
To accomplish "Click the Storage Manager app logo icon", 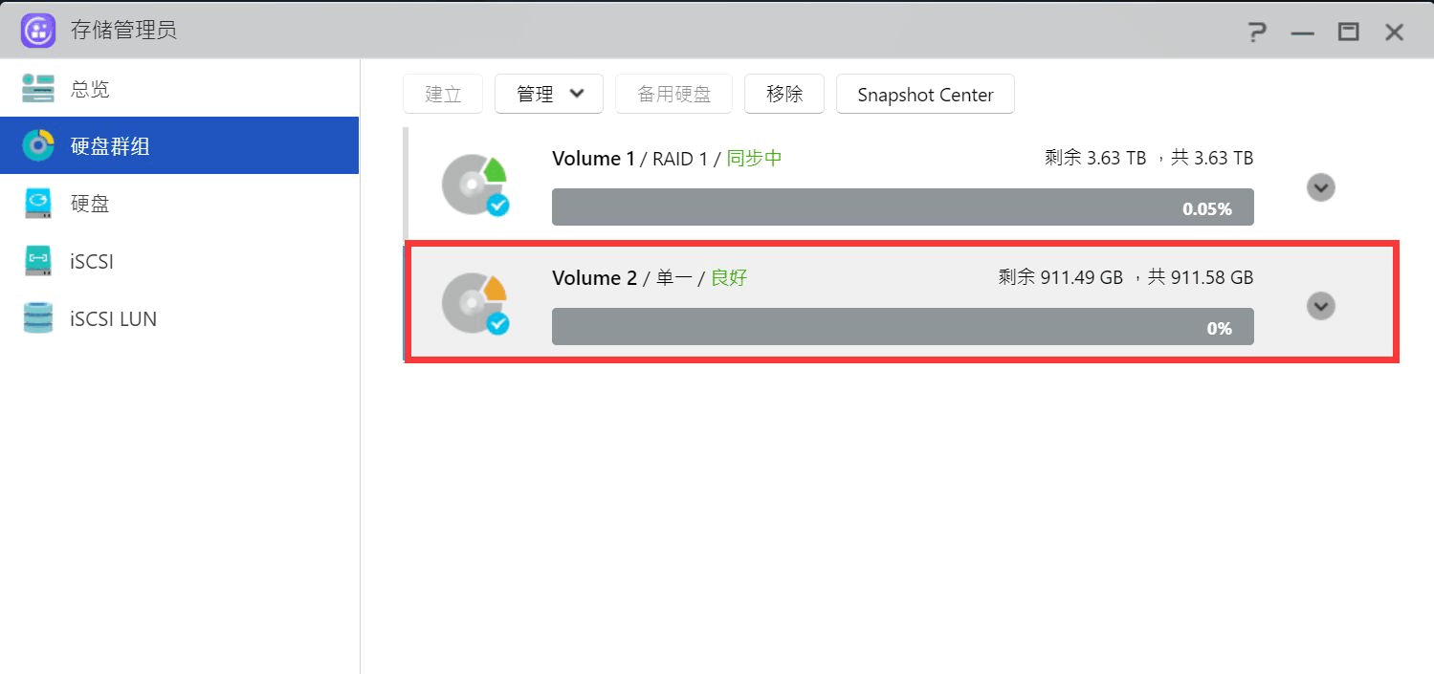I will 38,32.
